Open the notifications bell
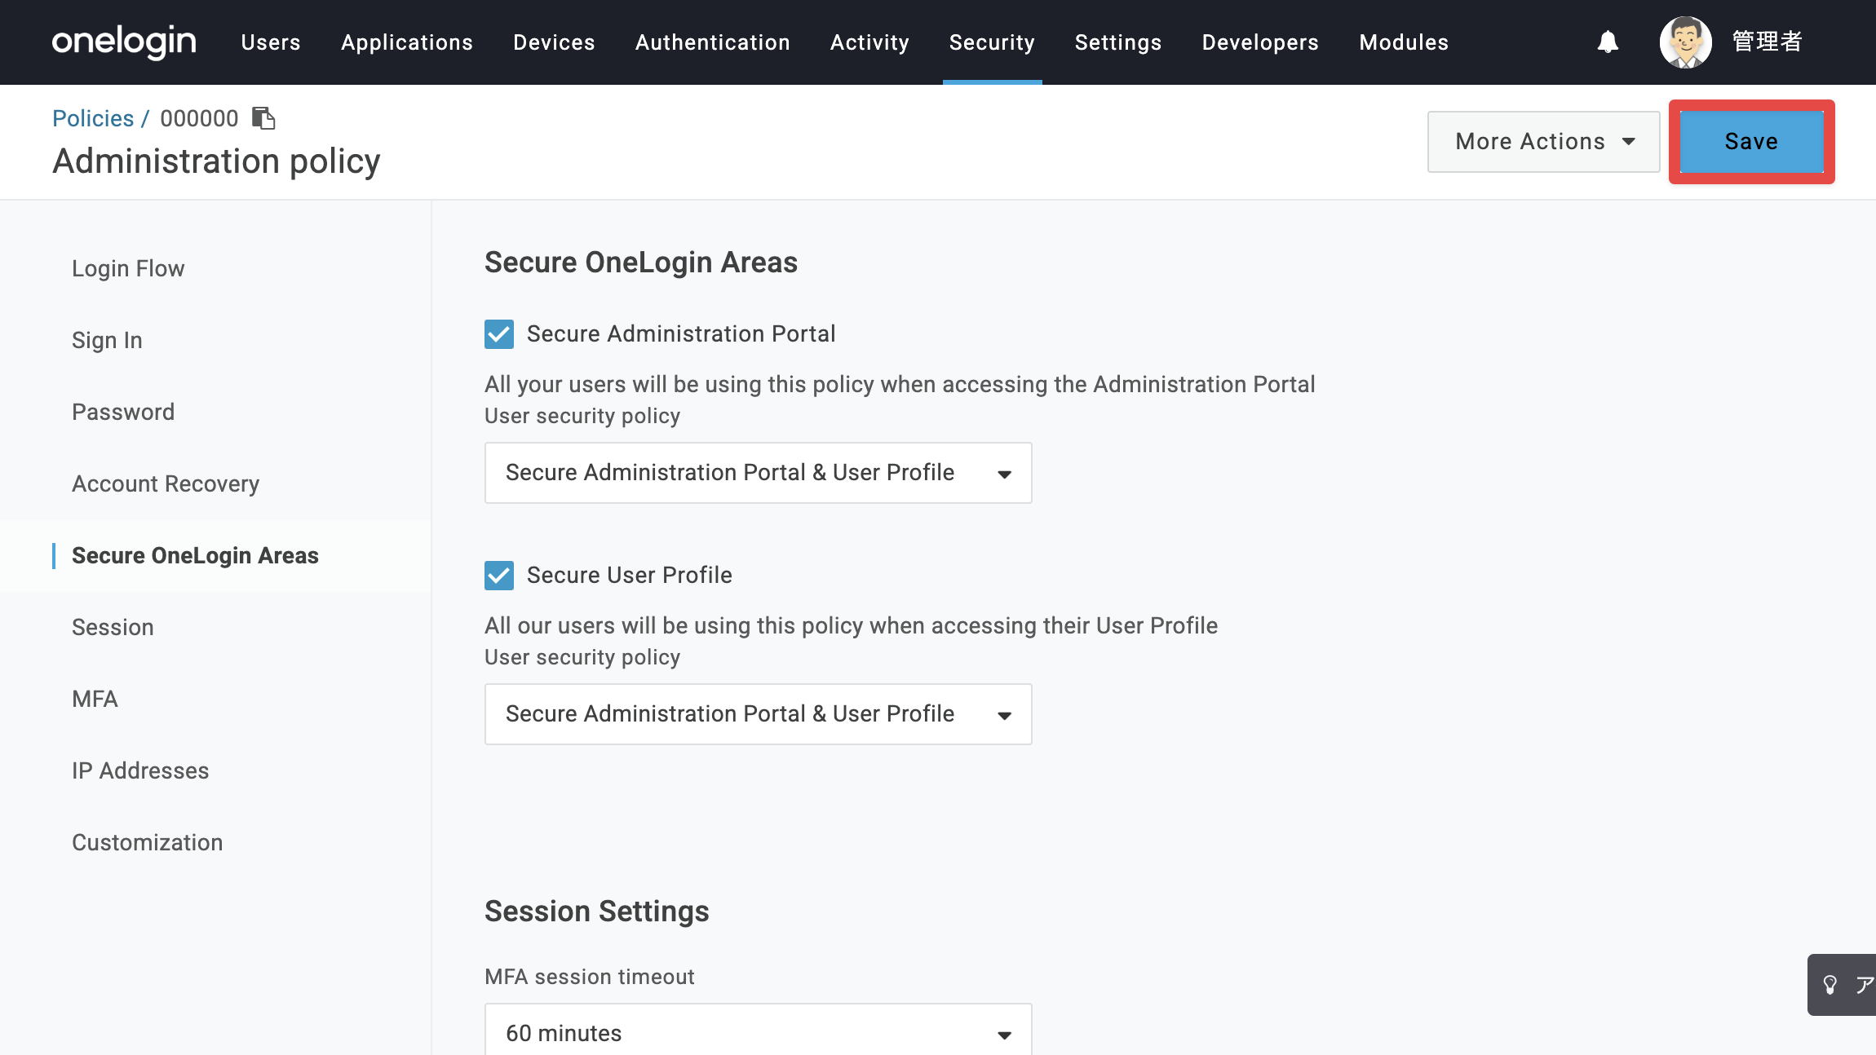Viewport: 1876px width, 1055px height. tap(1608, 42)
